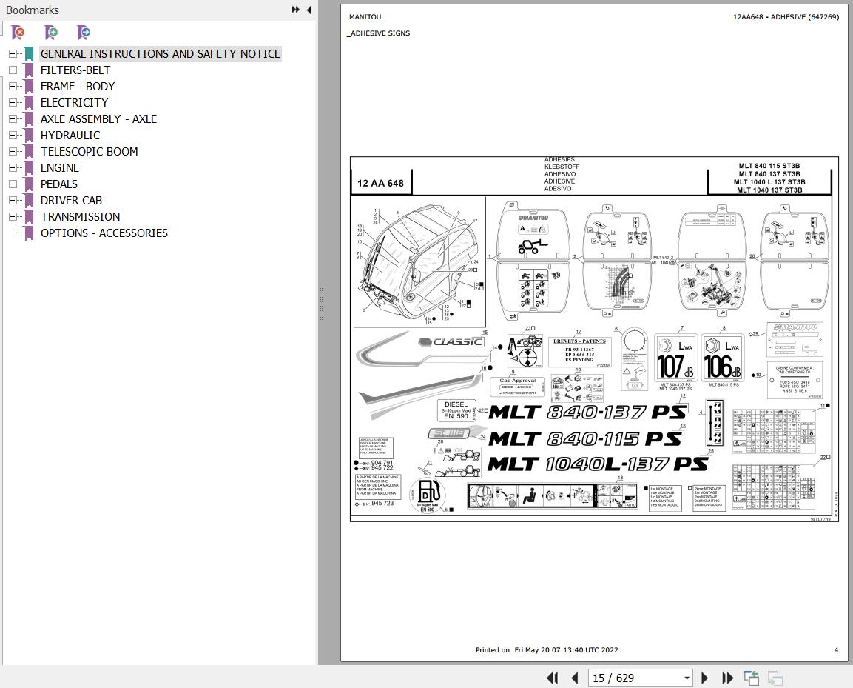Click the bookmark icon beside ELECTRICITY

(29, 102)
